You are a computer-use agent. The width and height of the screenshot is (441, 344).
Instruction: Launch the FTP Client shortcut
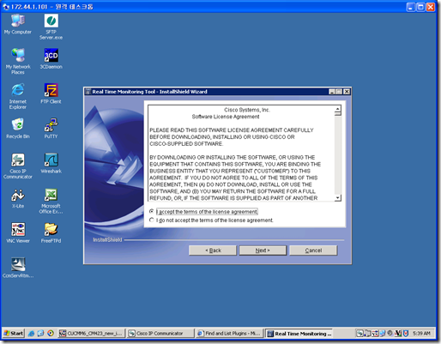pyautogui.click(x=51, y=94)
